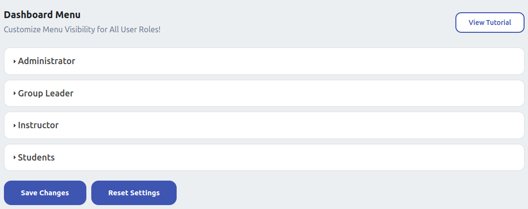Select the Administrator title text
This screenshot has width=528, height=209.
(47, 61)
